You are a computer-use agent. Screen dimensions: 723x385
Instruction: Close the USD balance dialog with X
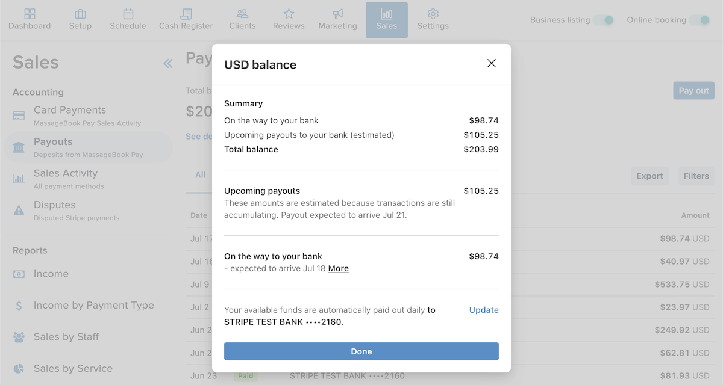492,63
